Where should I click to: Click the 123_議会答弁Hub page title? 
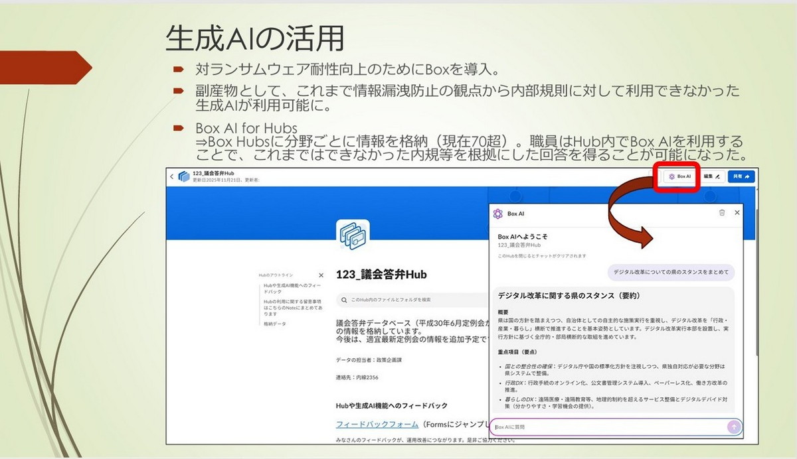[x=381, y=274]
